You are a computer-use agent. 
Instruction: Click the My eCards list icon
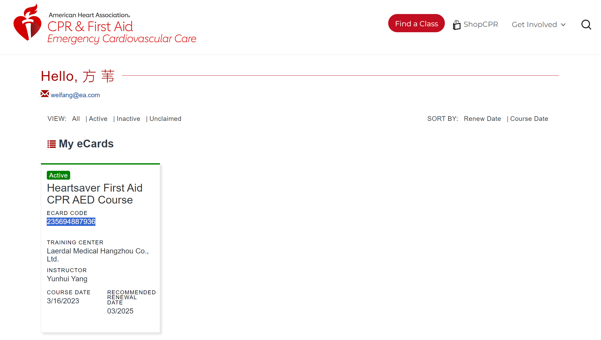(51, 144)
